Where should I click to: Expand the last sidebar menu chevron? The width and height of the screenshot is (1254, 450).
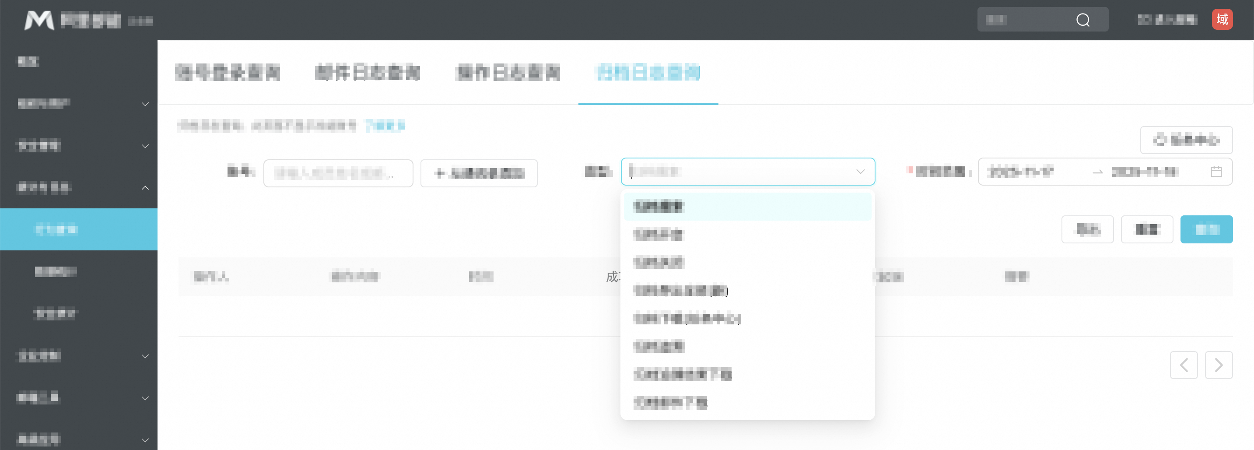(145, 440)
